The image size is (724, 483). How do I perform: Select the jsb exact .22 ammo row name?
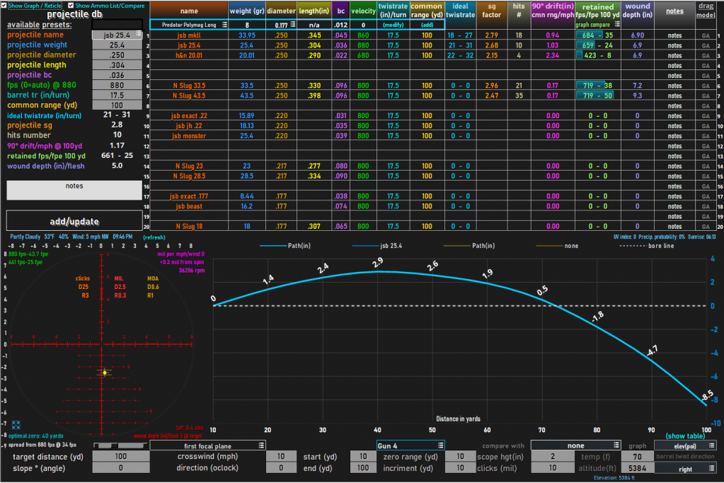click(x=189, y=115)
